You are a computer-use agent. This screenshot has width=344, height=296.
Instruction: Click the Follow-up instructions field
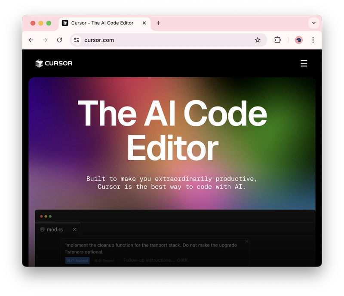point(155,260)
